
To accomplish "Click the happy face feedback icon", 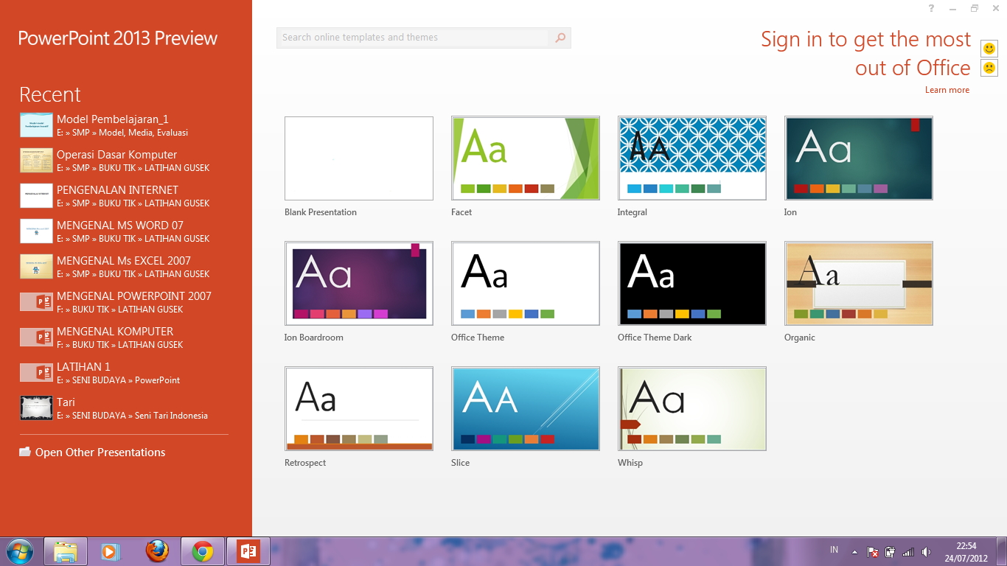I will coord(989,48).
